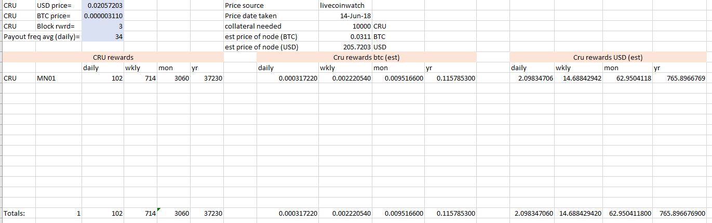The width and height of the screenshot is (712, 223).
Task: Select the MN01 cell
Action: tap(59, 78)
